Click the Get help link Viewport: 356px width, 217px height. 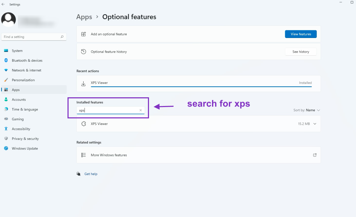91,174
